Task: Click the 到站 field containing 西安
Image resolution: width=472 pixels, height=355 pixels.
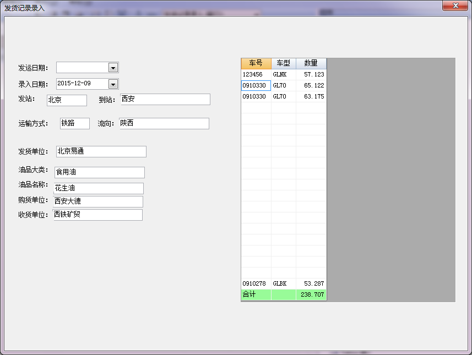Action: pos(165,99)
